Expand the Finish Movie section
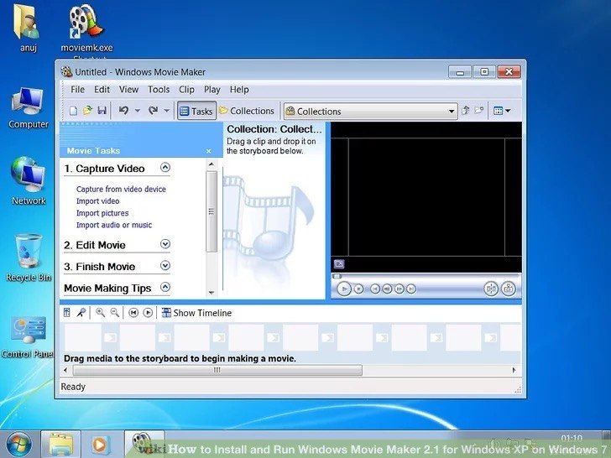The height and width of the screenshot is (458, 611). tap(165, 266)
